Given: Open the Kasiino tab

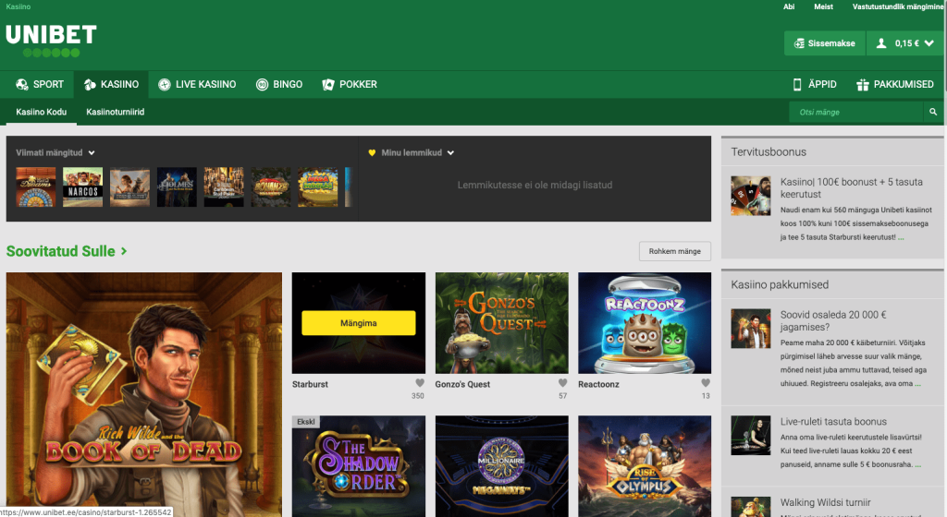Looking at the screenshot, I should (x=111, y=84).
